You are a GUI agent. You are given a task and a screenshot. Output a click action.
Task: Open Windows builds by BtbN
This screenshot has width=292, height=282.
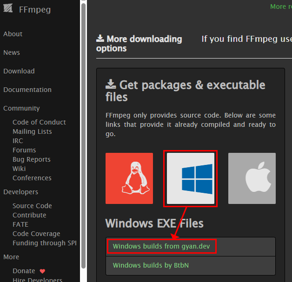click(151, 265)
